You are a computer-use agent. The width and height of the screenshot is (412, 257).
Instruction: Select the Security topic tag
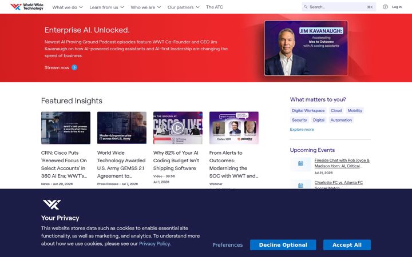click(299, 120)
